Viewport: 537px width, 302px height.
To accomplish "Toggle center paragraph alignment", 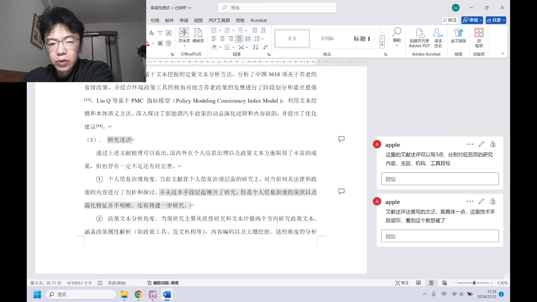I will (222, 39).
